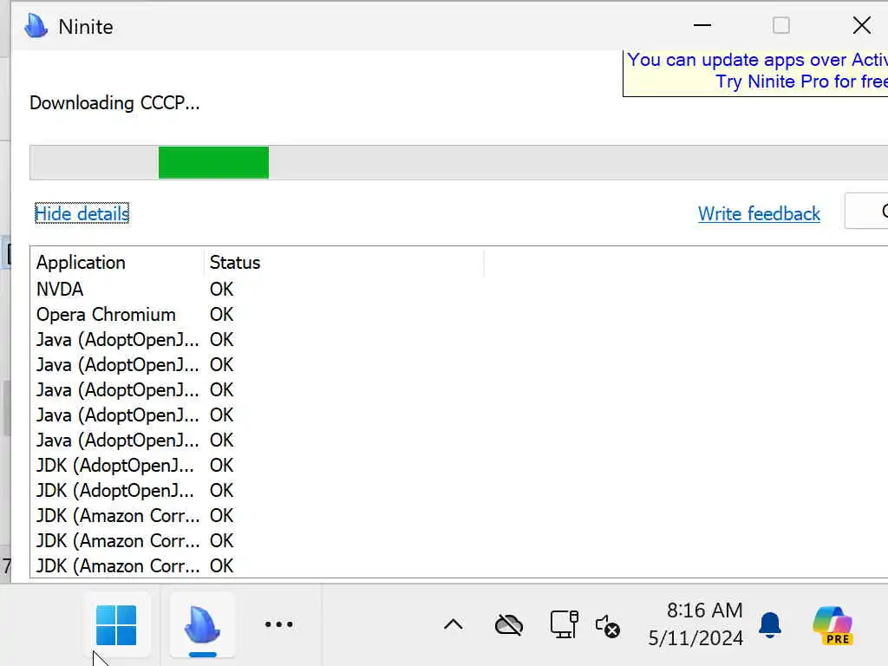Open the Windows Start menu

(116, 625)
